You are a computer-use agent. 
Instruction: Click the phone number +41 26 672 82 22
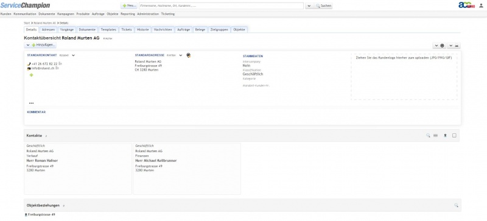coord(44,64)
